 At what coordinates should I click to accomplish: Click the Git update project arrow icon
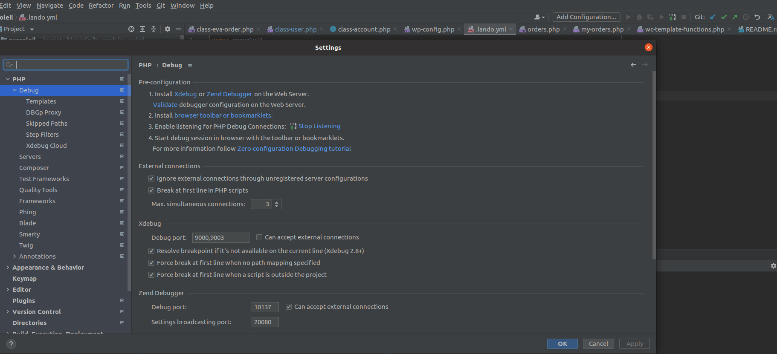[x=713, y=17]
